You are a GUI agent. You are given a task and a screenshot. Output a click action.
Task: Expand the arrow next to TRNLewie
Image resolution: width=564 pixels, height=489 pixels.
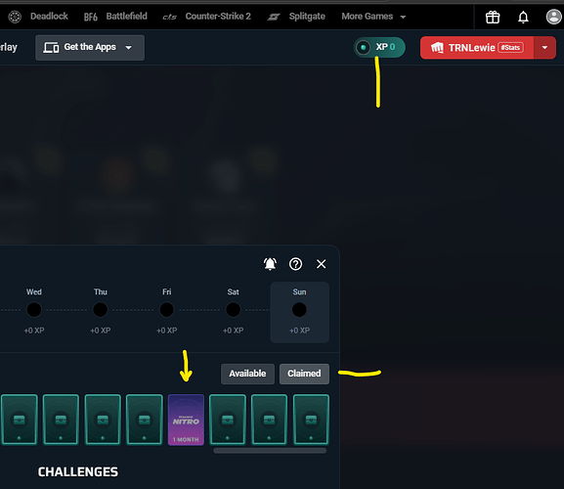click(x=544, y=48)
